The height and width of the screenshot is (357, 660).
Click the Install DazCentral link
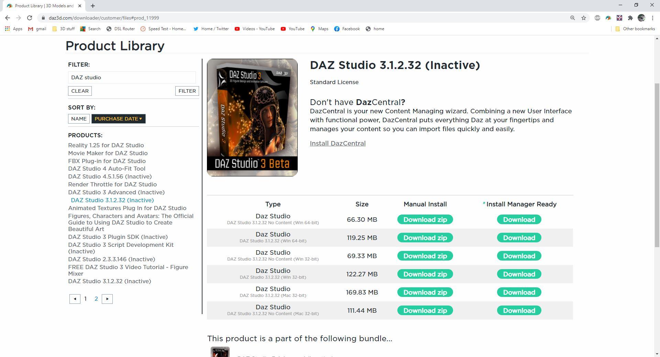pyautogui.click(x=338, y=143)
